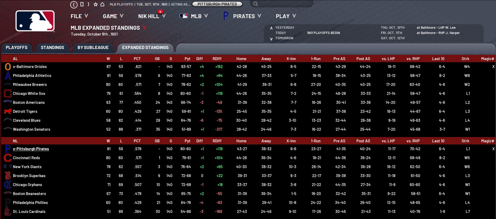
Task: Switch to the PLAYOFFS tab
Action: pos(17,47)
